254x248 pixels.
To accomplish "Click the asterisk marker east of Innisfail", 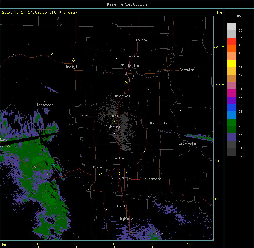I will tap(148, 89).
